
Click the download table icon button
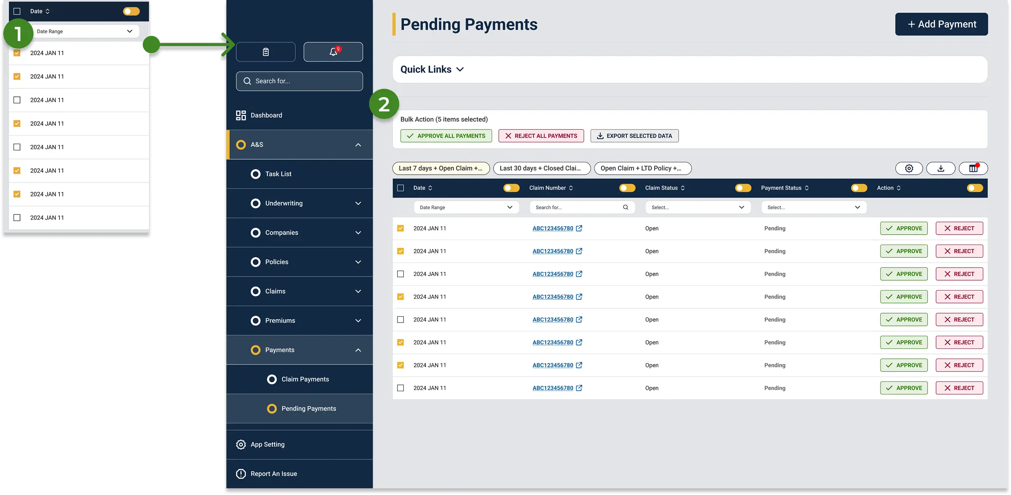(941, 168)
